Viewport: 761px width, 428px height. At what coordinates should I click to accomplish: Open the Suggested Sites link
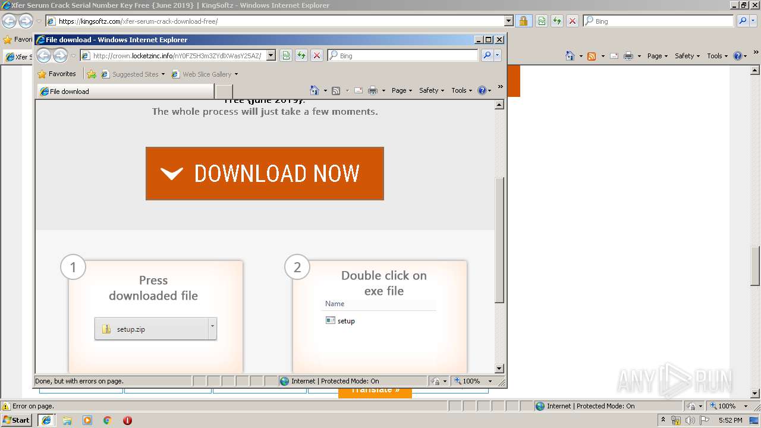click(133, 74)
